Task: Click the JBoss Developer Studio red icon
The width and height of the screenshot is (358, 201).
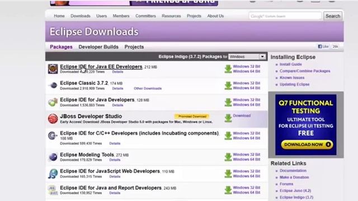Action: 53,119
